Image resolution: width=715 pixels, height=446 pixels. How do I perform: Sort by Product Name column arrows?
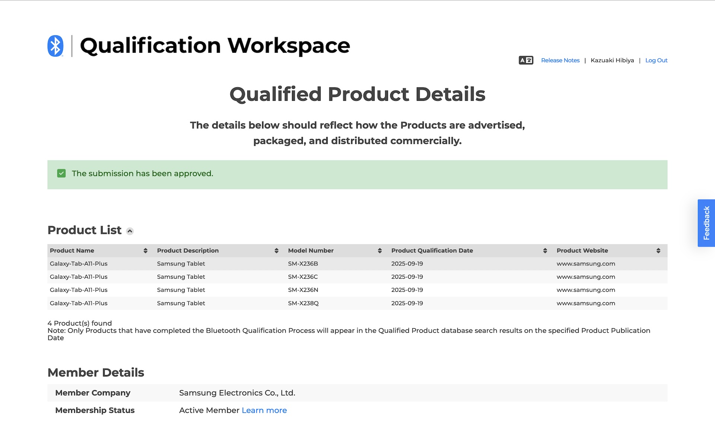(x=145, y=251)
